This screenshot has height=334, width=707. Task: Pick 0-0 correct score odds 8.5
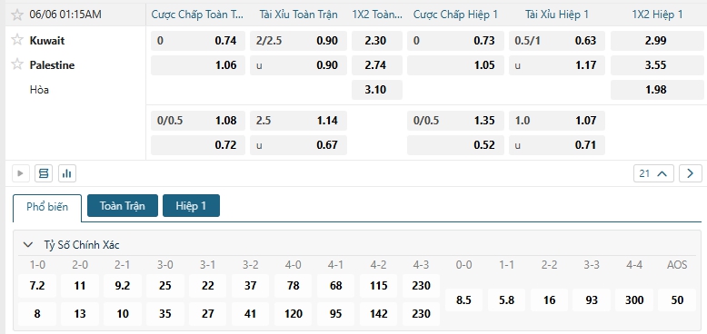tap(463, 300)
